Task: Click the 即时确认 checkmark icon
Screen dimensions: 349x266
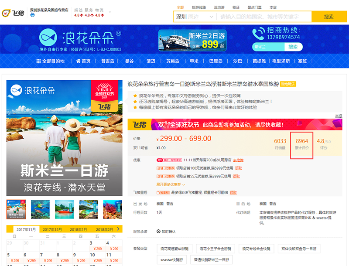Action: (158, 232)
